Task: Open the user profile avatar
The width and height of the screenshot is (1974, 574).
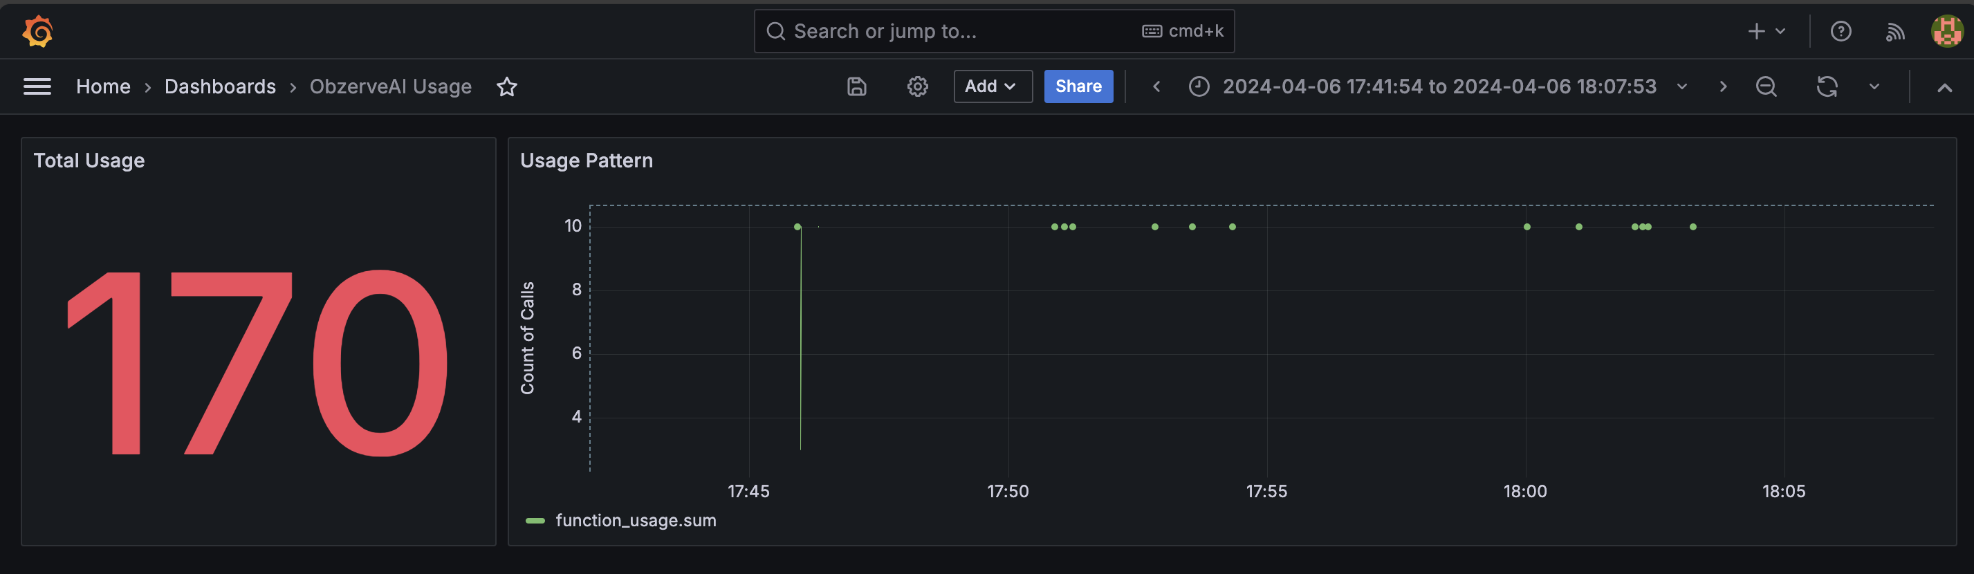Action: pyautogui.click(x=1946, y=31)
